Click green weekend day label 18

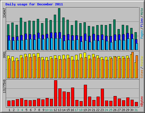tap(81, 110)
